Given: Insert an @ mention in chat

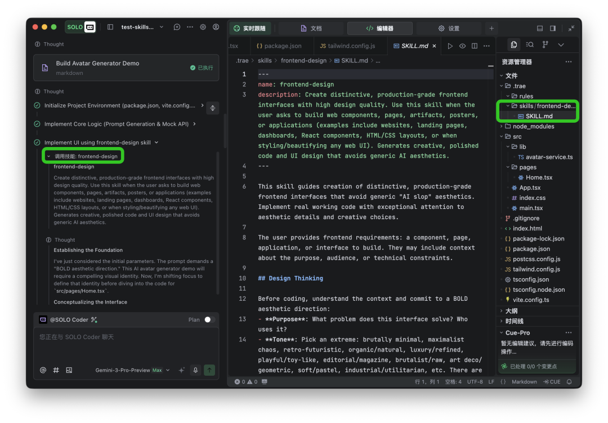Looking at the screenshot, I should 43,370.
